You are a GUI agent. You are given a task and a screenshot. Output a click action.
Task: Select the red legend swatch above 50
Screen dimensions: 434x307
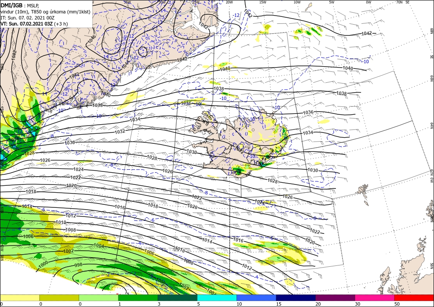pos(414,297)
